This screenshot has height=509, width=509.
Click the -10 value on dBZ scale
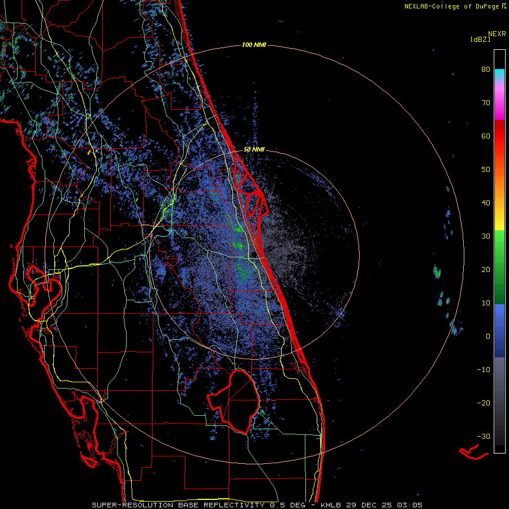(x=484, y=369)
